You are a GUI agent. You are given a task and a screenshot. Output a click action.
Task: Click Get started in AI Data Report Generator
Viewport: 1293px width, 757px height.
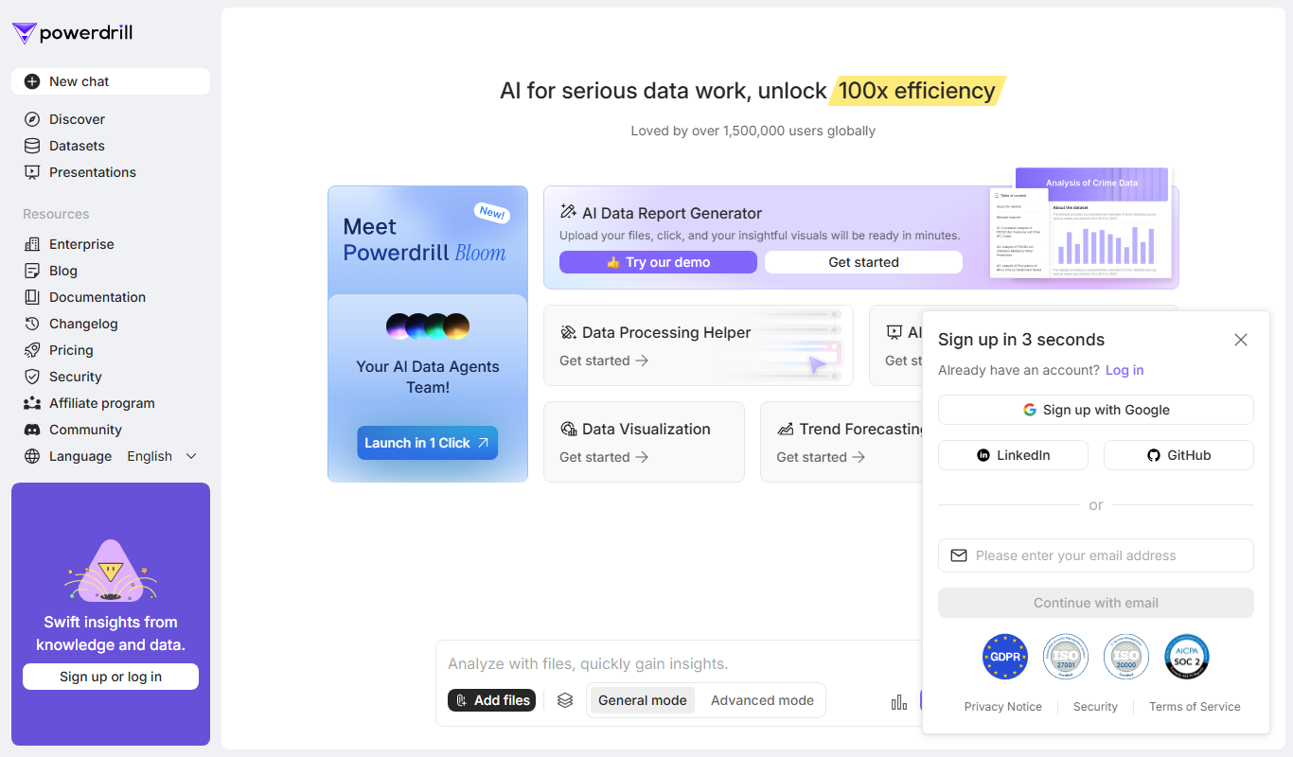click(x=863, y=262)
